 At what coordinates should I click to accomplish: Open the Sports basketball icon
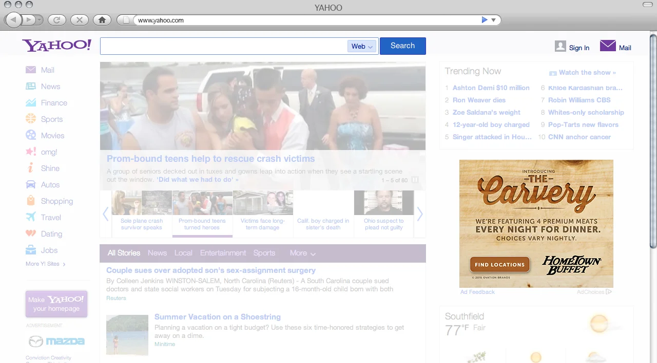pos(31,119)
